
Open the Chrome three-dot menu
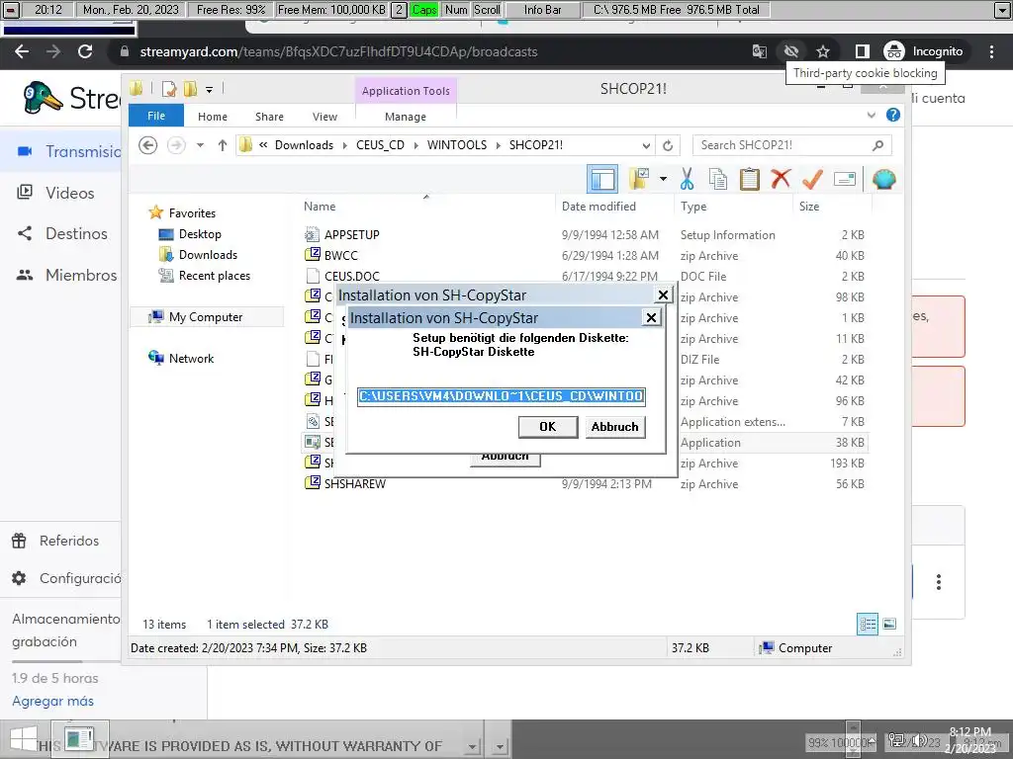(x=991, y=51)
